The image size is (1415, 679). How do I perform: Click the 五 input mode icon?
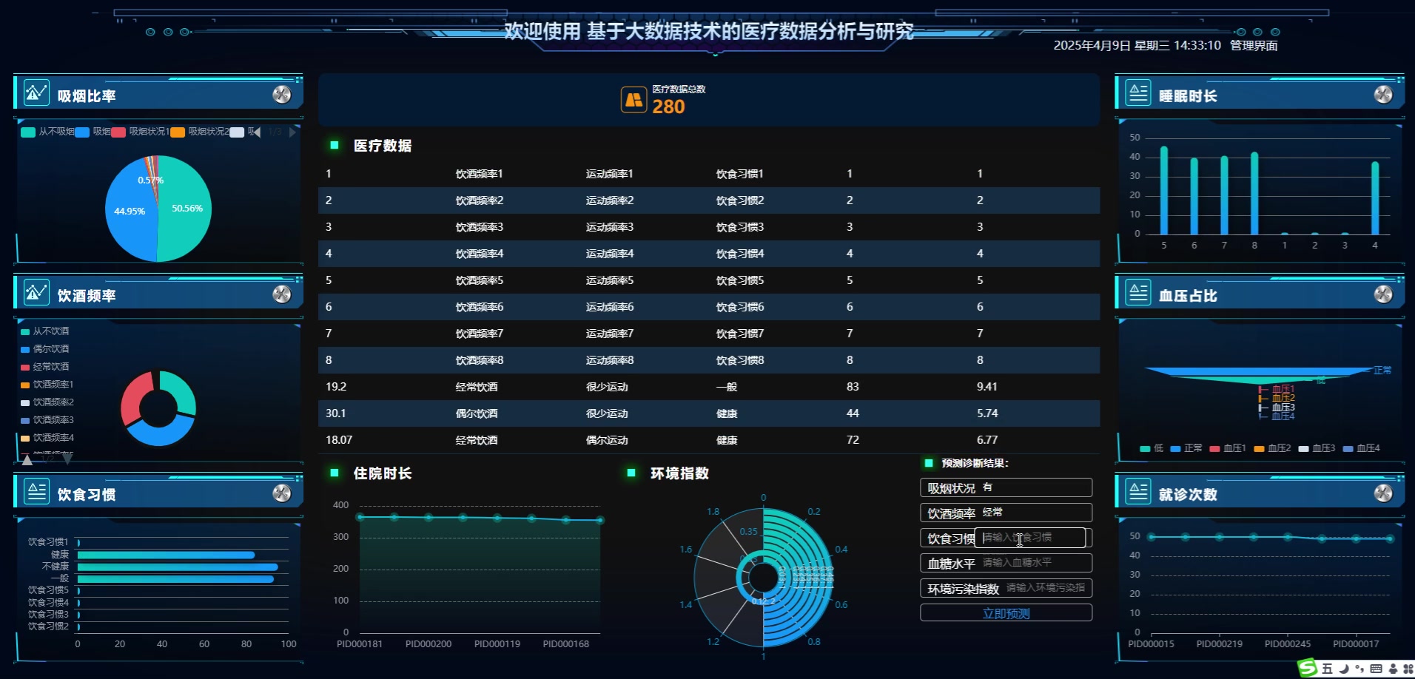point(1327,669)
